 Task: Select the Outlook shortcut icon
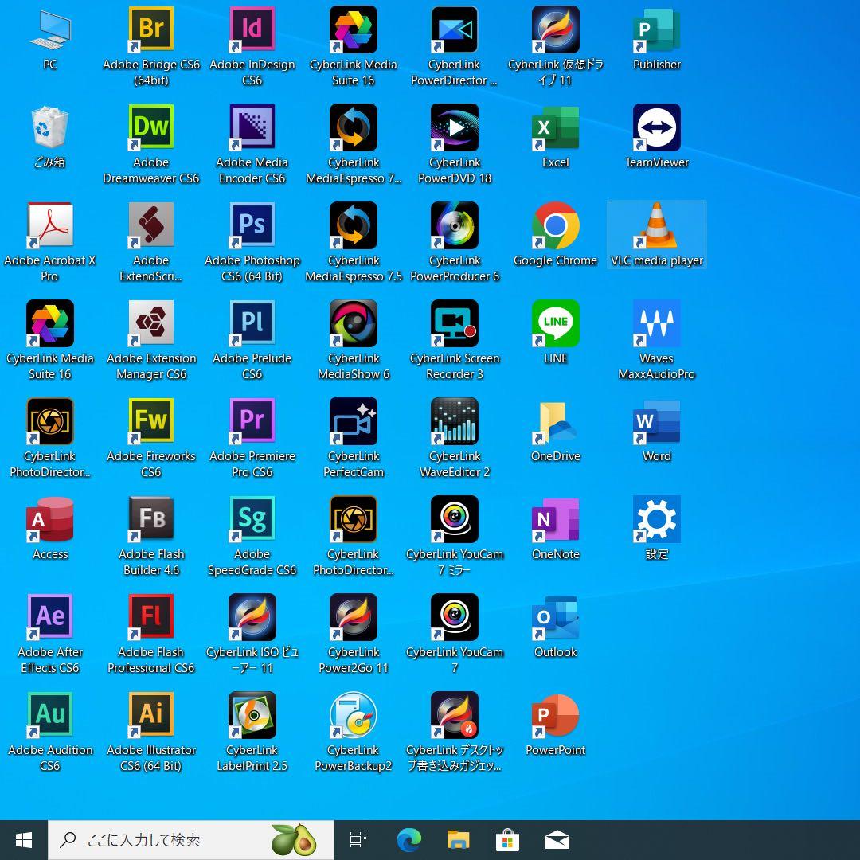point(556,616)
